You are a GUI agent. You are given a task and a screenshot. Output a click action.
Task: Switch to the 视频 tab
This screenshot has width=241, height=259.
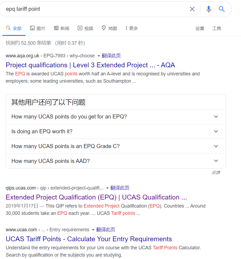[86, 29]
